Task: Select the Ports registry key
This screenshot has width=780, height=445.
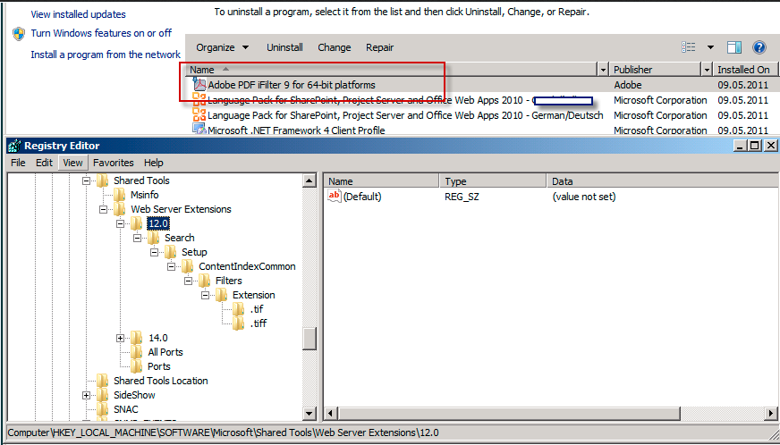Action: (159, 366)
